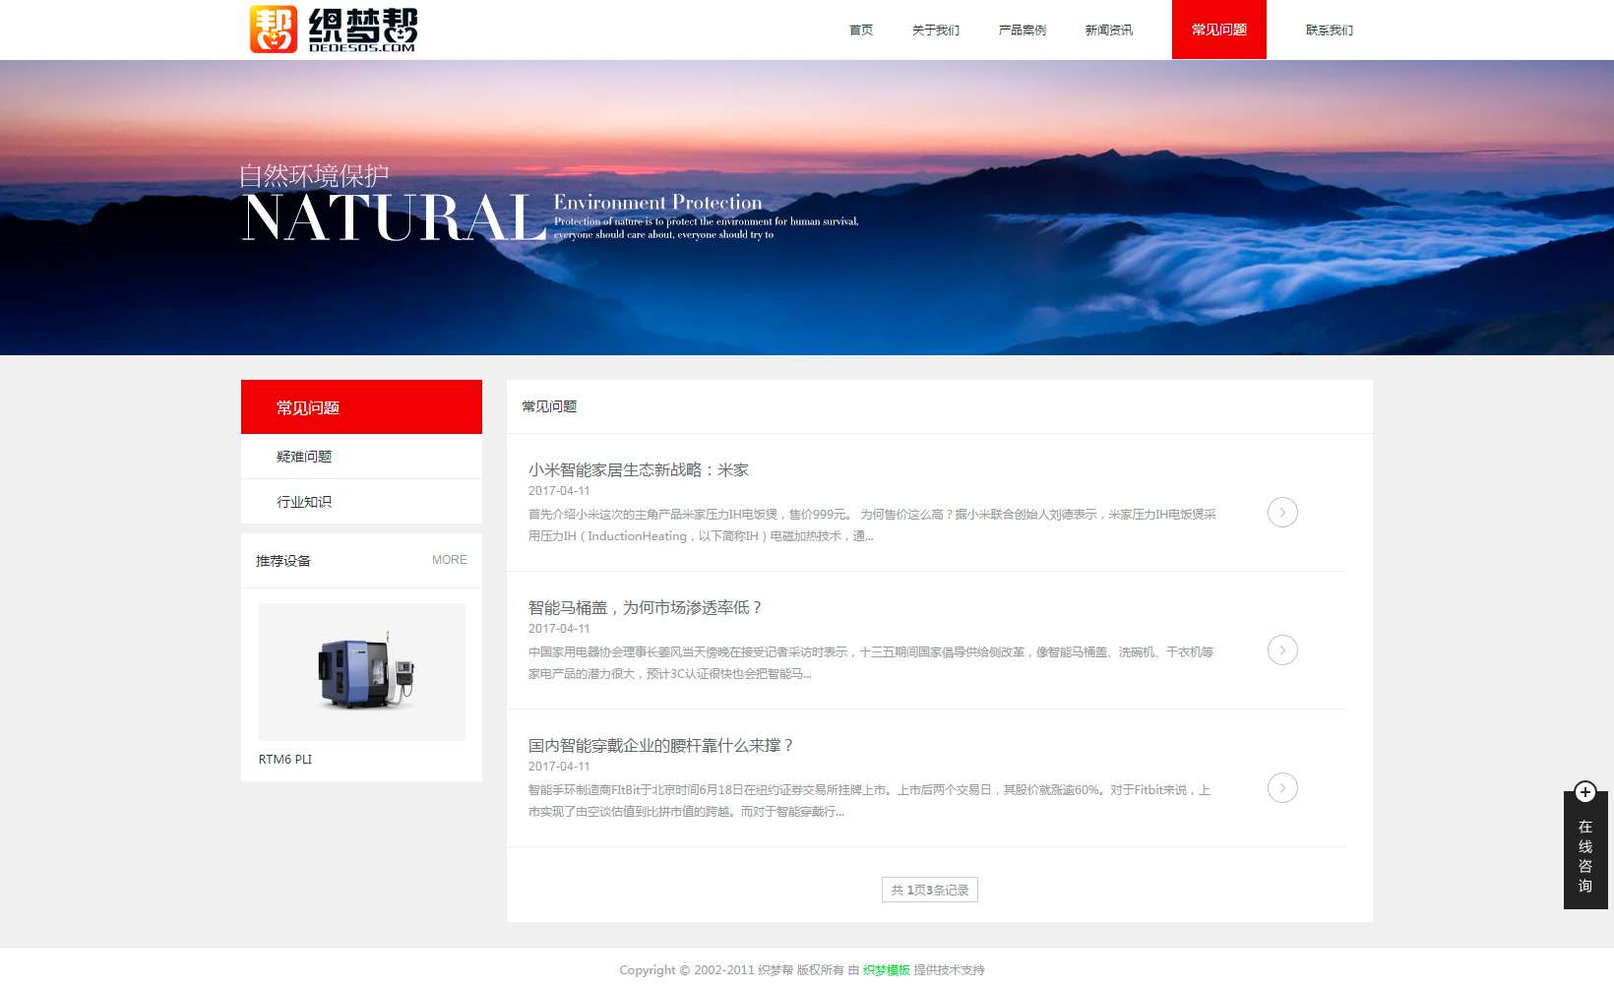The height and width of the screenshot is (988, 1614).
Task: Select the 常见问题 sidebar heading
Action: pos(361,406)
